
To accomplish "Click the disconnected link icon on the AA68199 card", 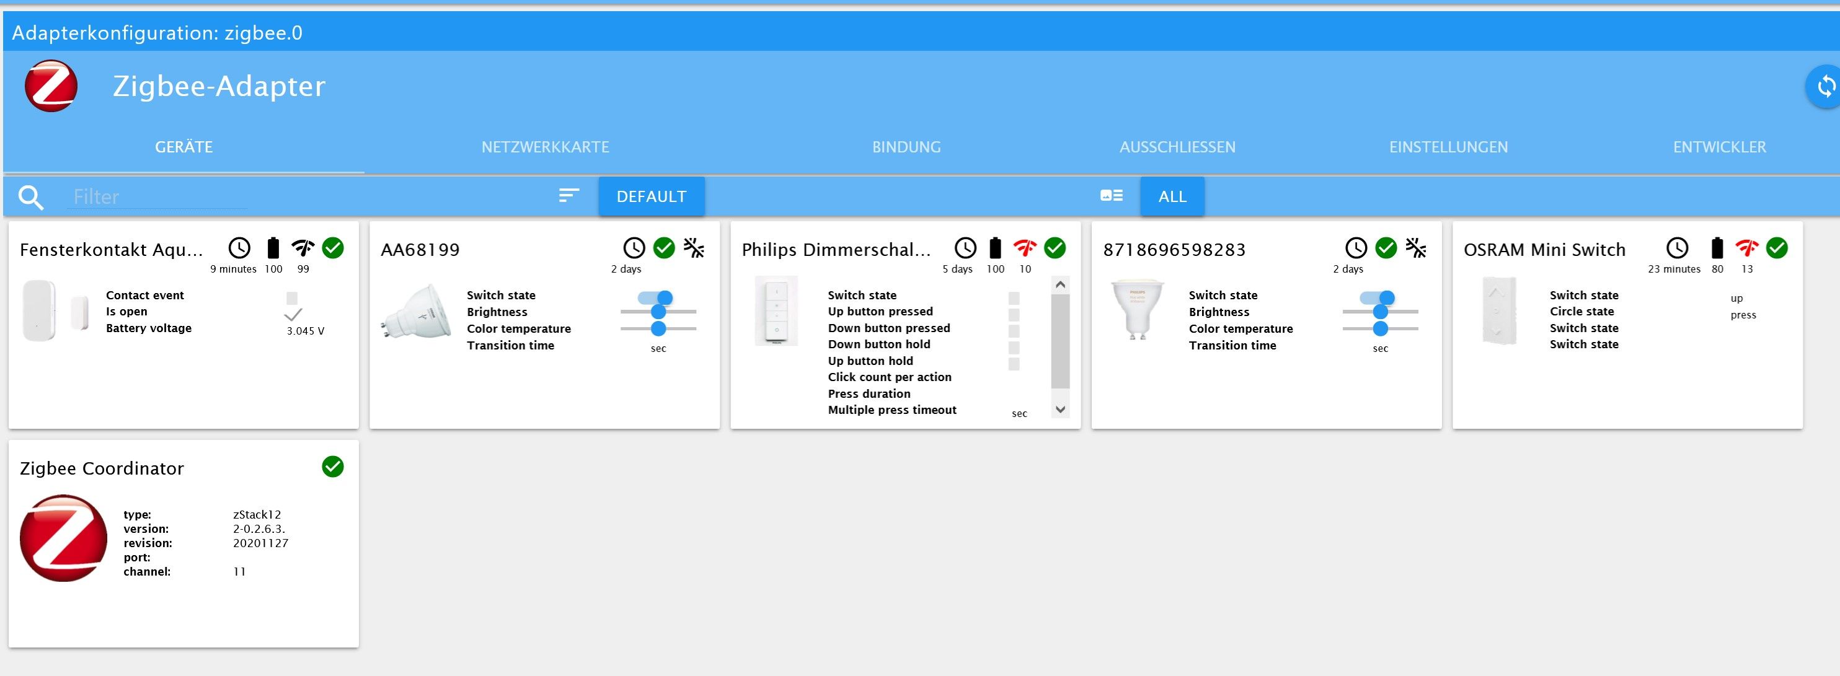I will (694, 248).
